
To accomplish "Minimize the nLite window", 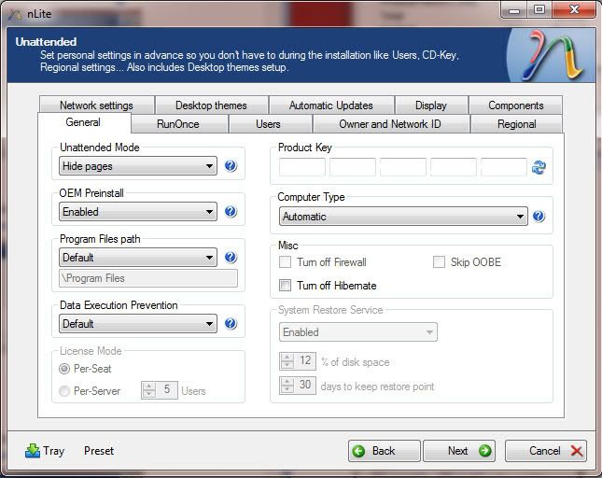I will click(x=514, y=10).
